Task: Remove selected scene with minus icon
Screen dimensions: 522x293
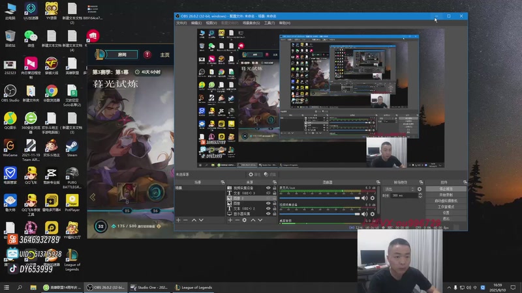Action: [x=185, y=220]
